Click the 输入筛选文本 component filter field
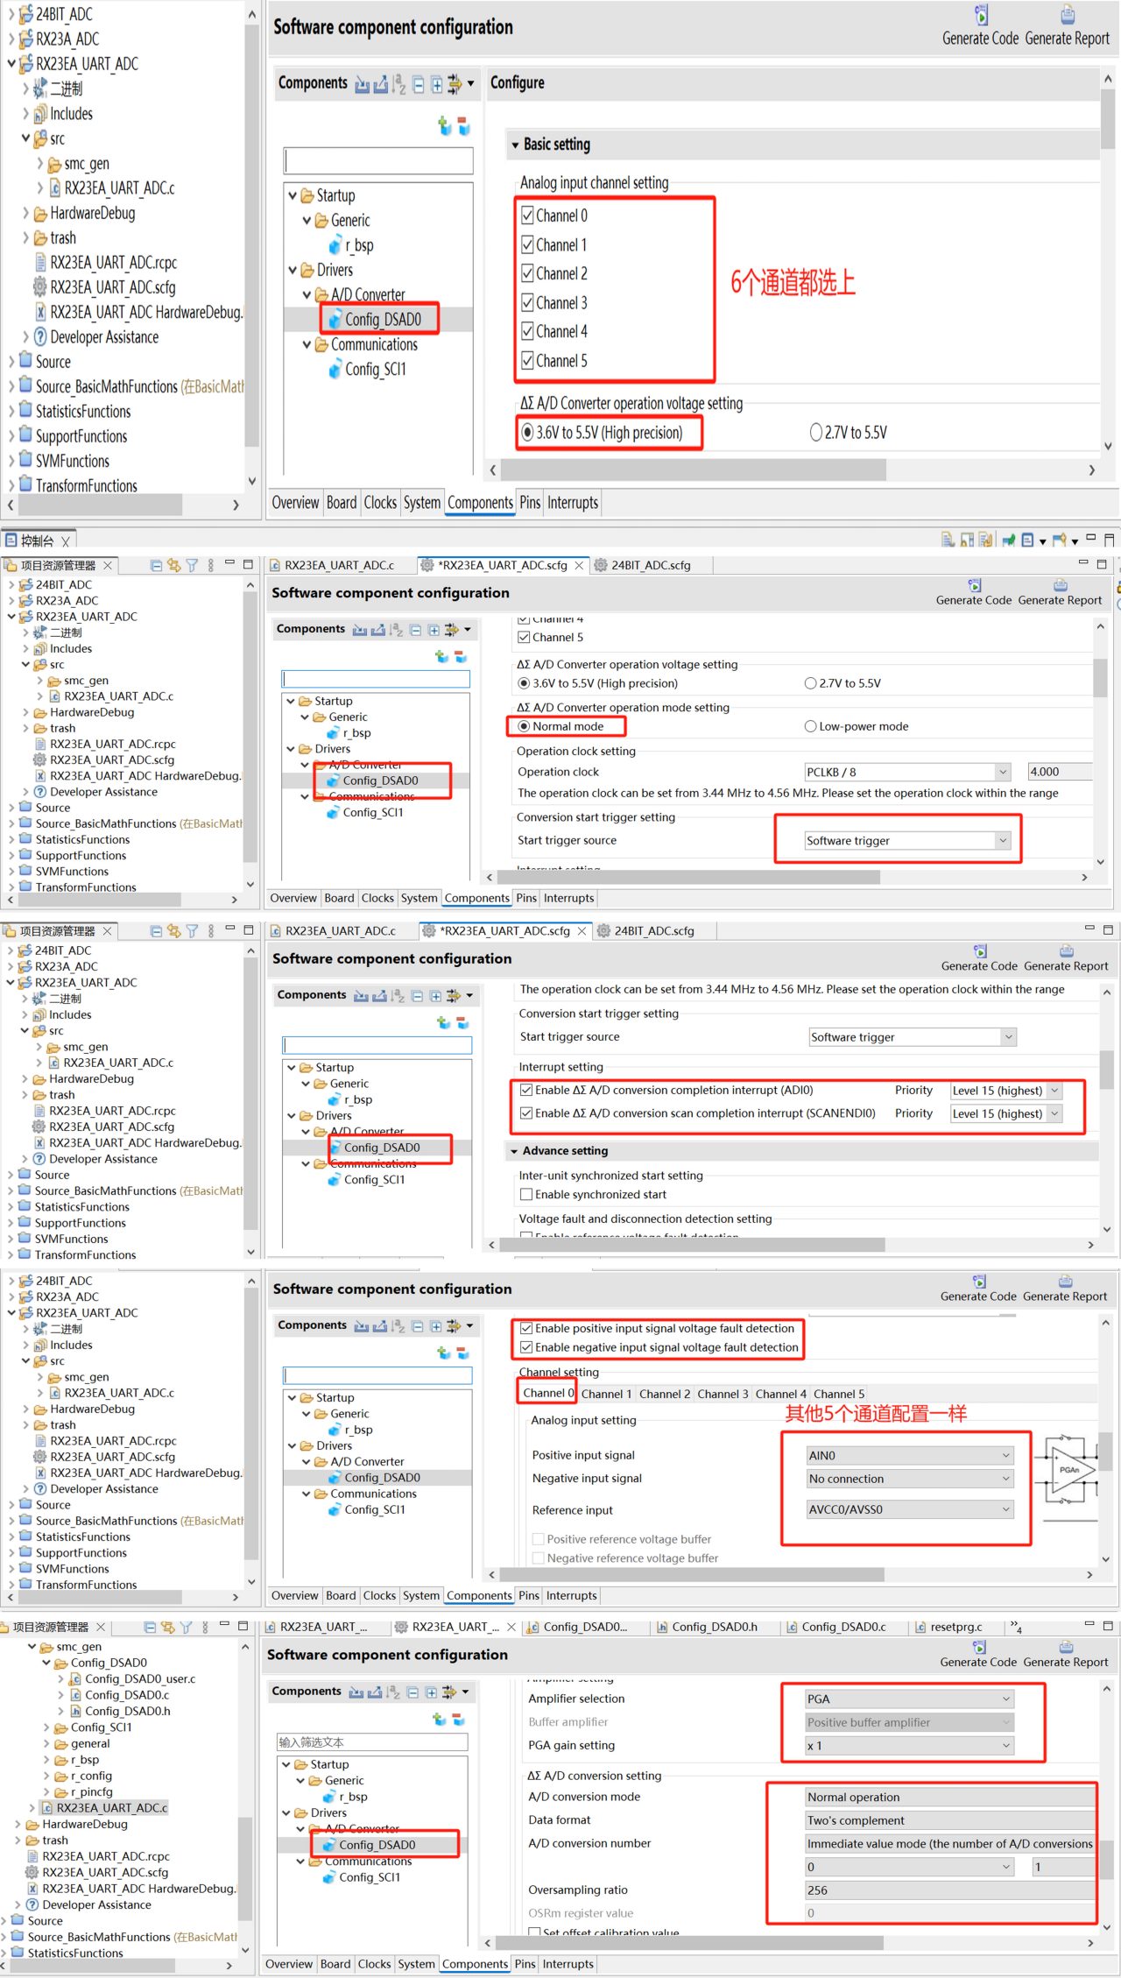 372,1741
